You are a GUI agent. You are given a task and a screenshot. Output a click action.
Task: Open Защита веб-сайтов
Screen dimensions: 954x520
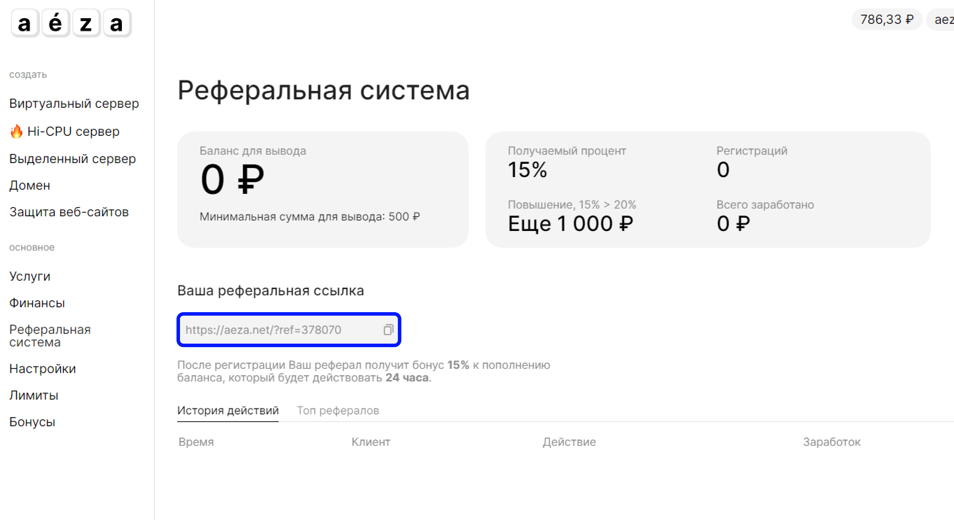(69, 212)
